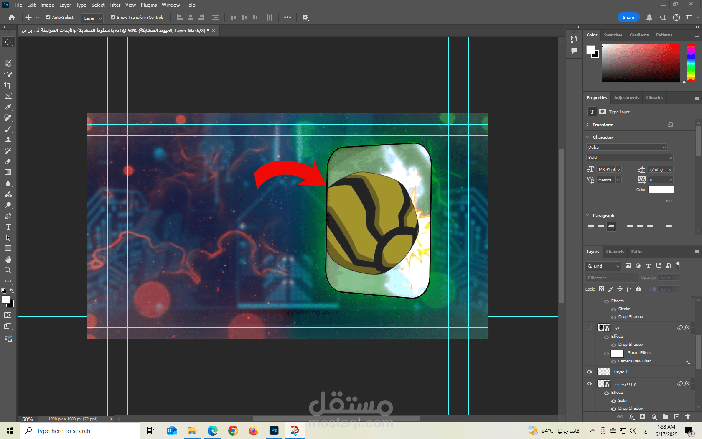Switch to the Channels tab

(615, 252)
